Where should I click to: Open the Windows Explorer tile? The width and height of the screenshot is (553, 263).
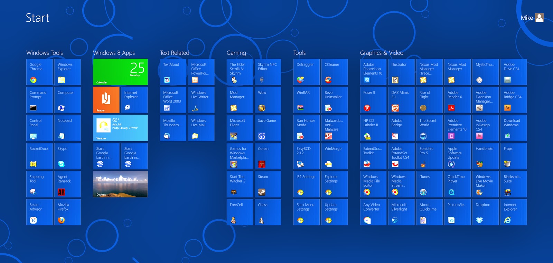(67, 72)
